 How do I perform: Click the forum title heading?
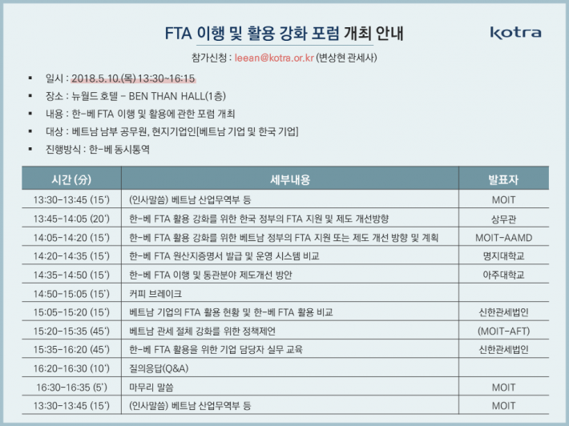pos(284,34)
